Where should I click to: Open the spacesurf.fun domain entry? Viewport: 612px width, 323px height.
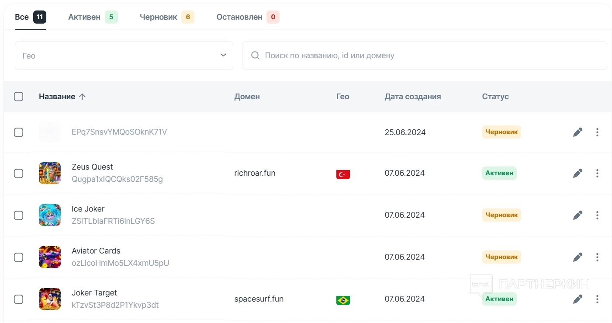coord(259,299)
